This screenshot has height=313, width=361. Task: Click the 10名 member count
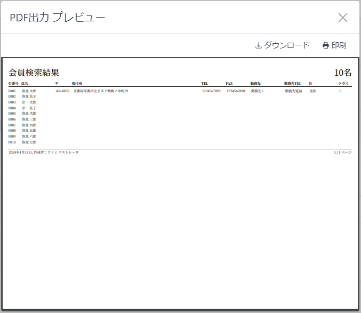point(343,73)
